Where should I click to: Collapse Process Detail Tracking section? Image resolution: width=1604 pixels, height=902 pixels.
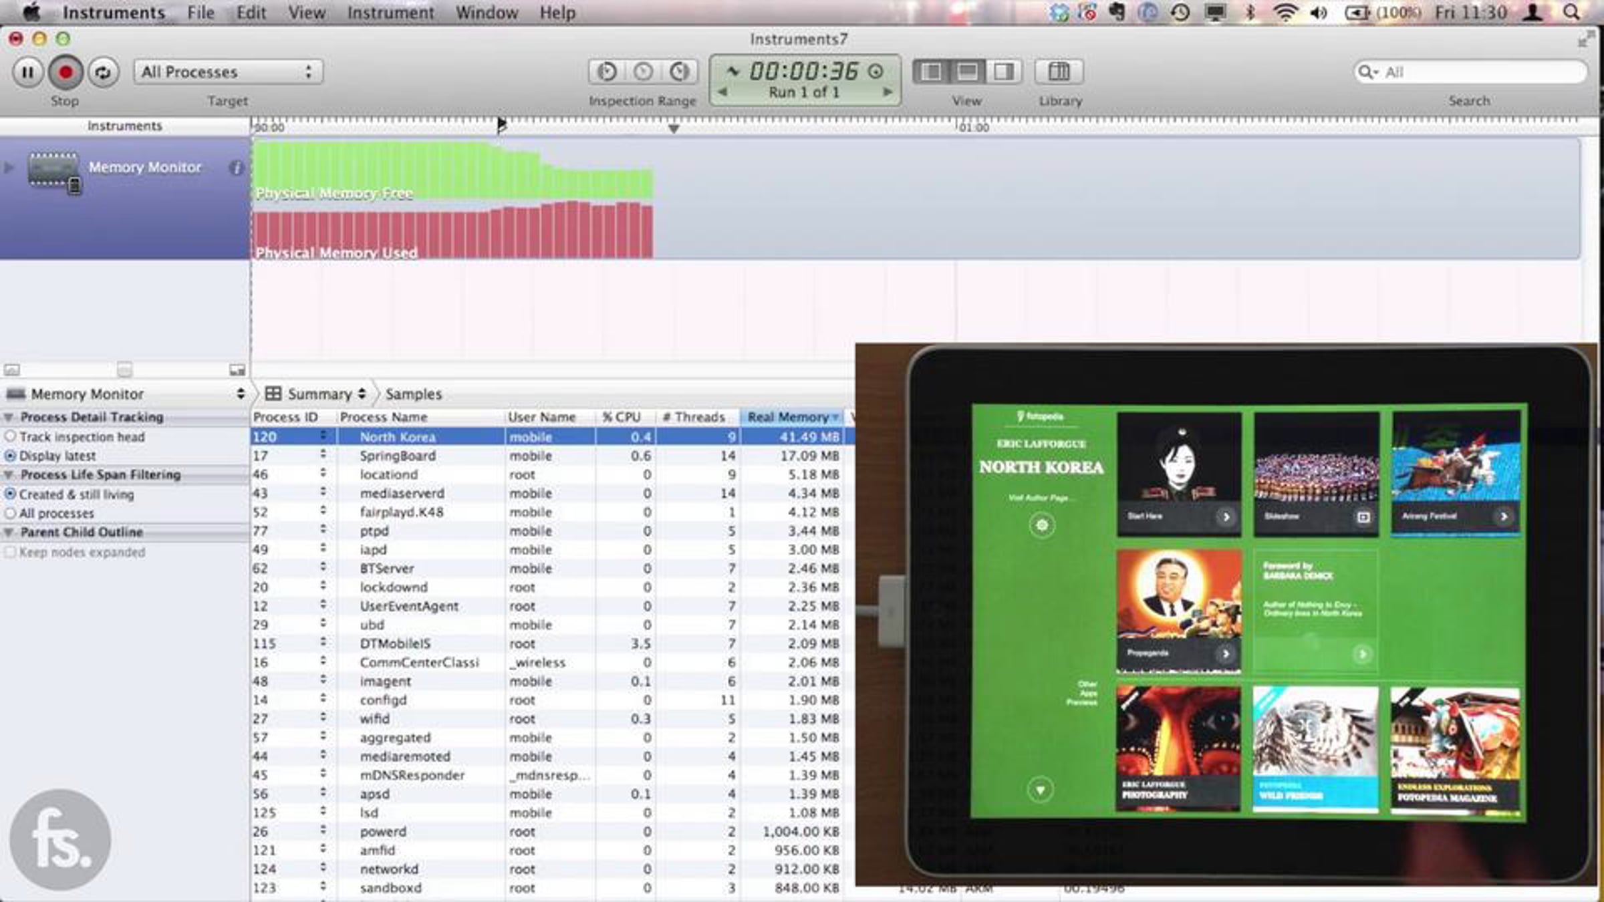(x=9, y=417)
